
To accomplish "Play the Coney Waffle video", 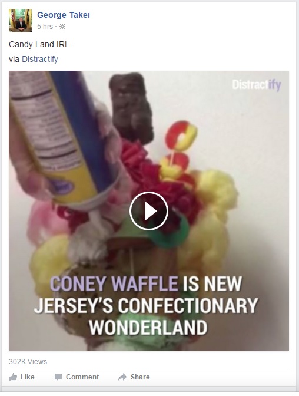I will [x=149, y=211].
